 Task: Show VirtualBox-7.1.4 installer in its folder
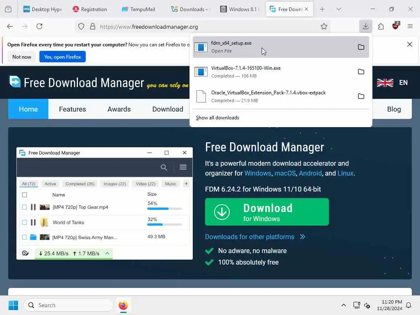[361, 71]
